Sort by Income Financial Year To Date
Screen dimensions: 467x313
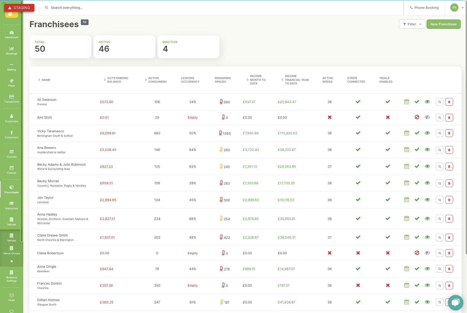(x=295, y=80)
